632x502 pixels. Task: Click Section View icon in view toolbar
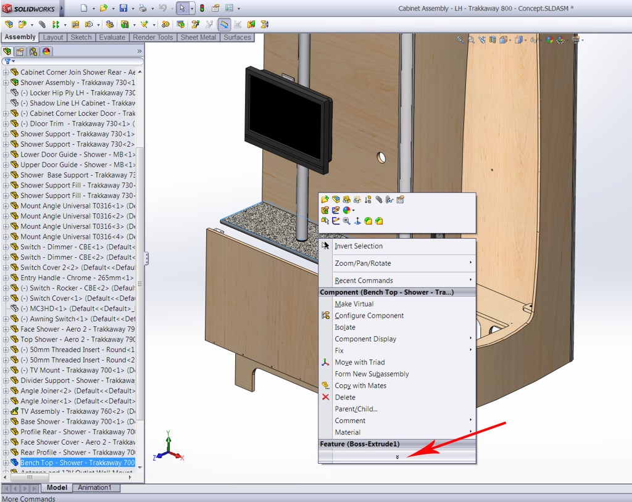(493, 40)
